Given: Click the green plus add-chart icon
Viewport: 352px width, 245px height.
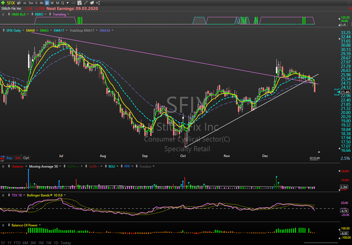Looking at the screenshot, I should pos(3,3).
